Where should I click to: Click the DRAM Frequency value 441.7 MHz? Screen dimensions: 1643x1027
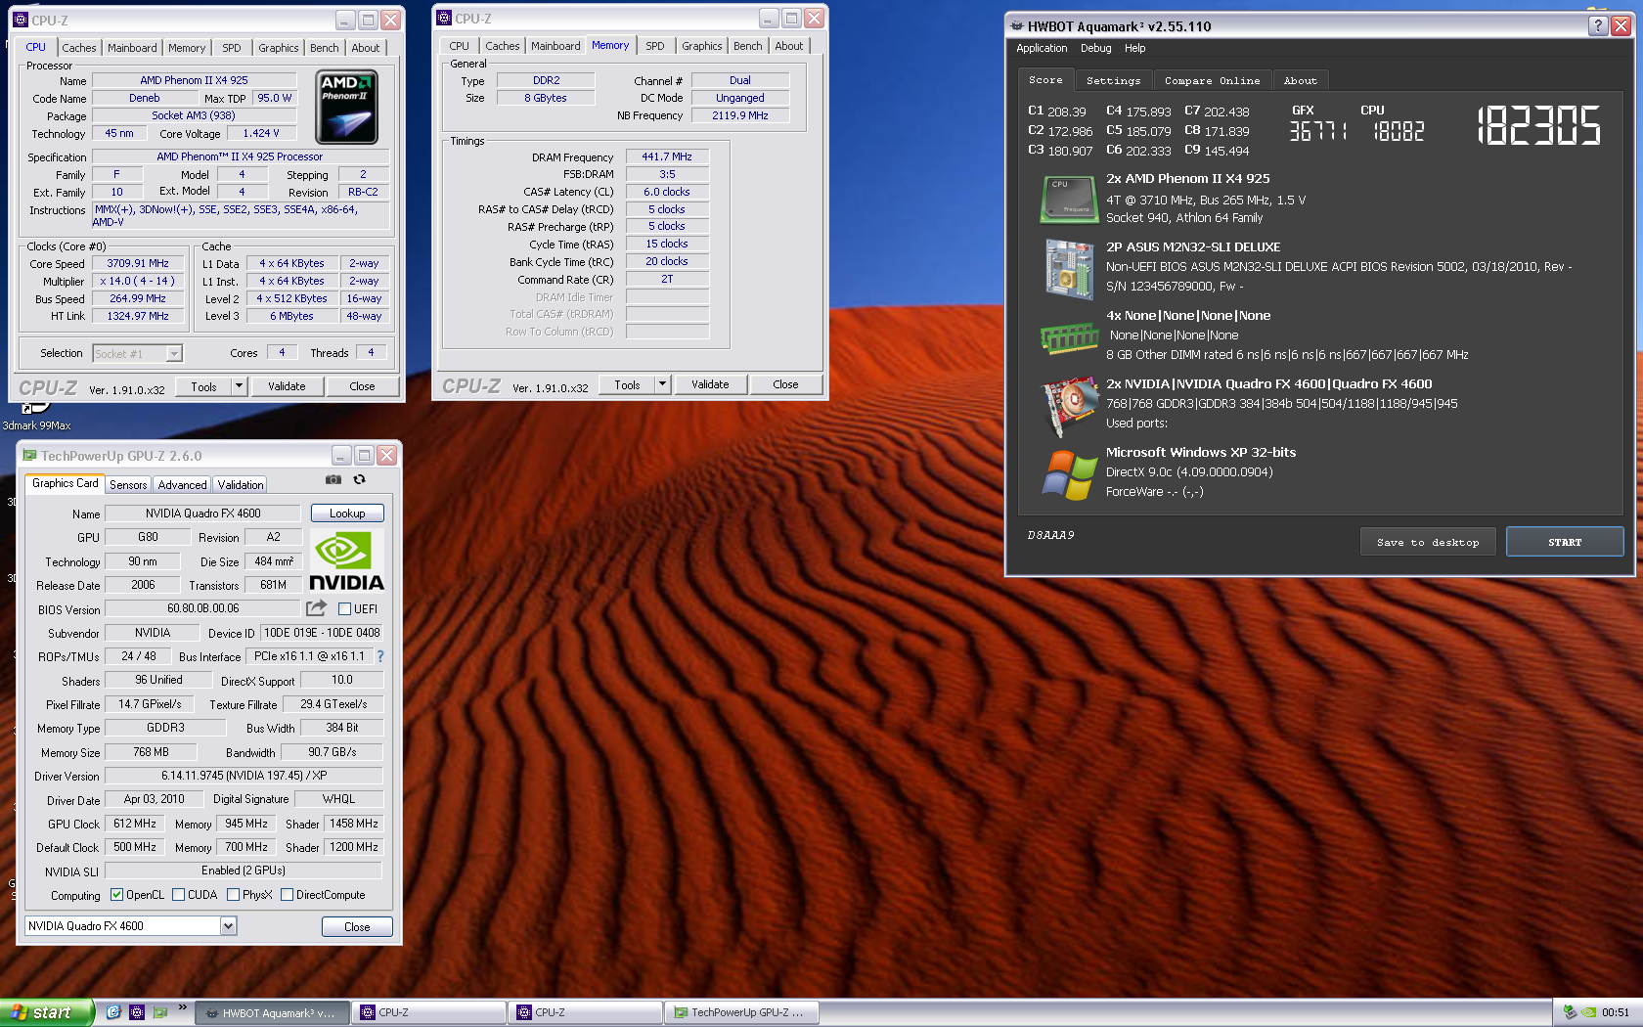pos(667,156)
